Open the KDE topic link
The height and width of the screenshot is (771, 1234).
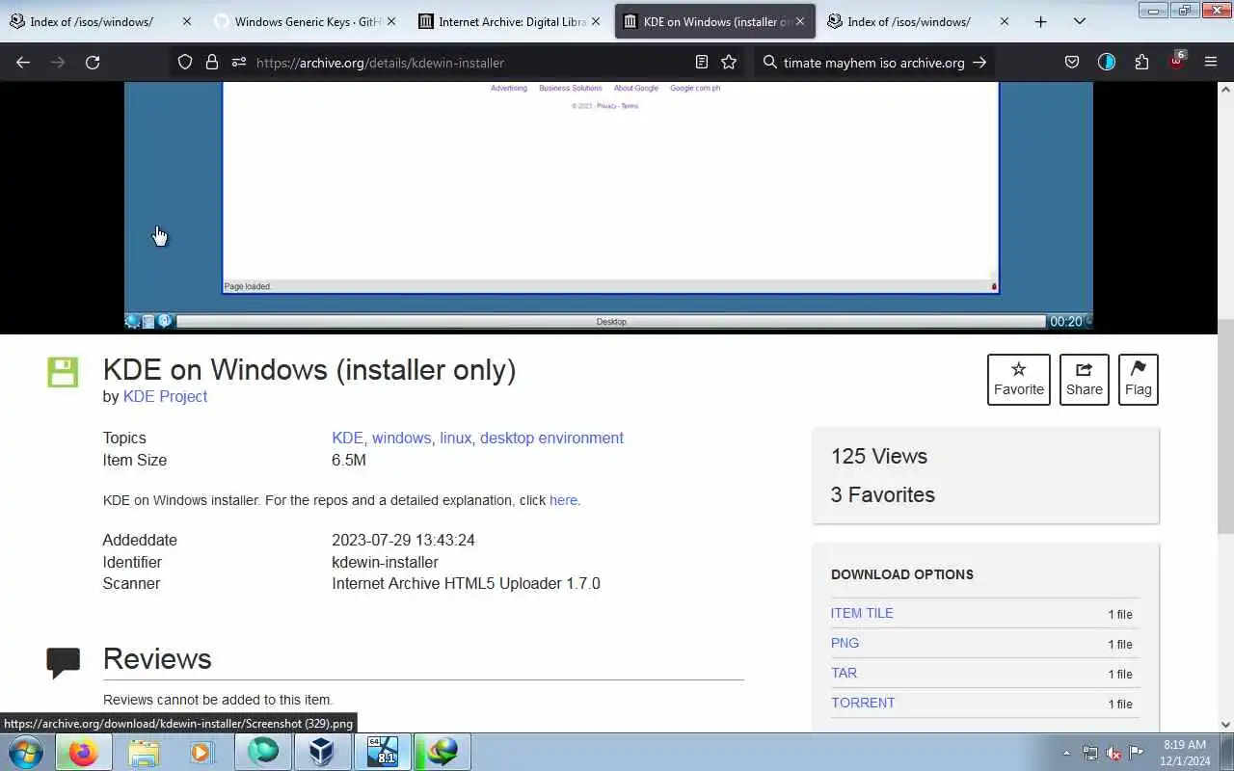[347, 438]
